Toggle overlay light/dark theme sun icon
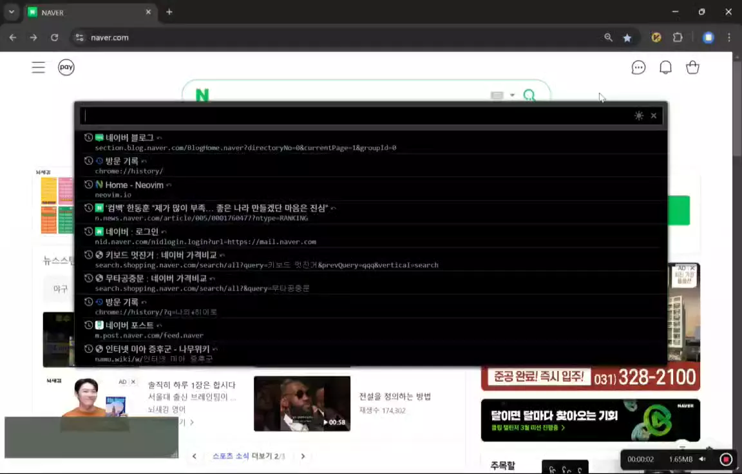 click(639, 116)
